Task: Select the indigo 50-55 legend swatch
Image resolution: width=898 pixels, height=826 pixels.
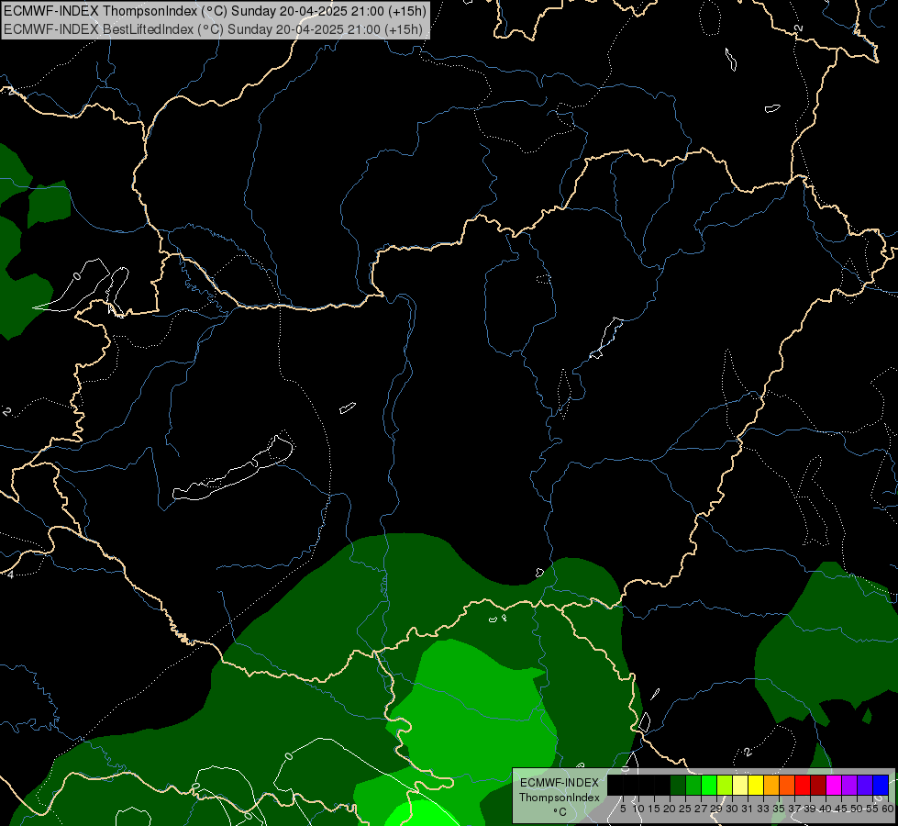Action: [866, 785]
